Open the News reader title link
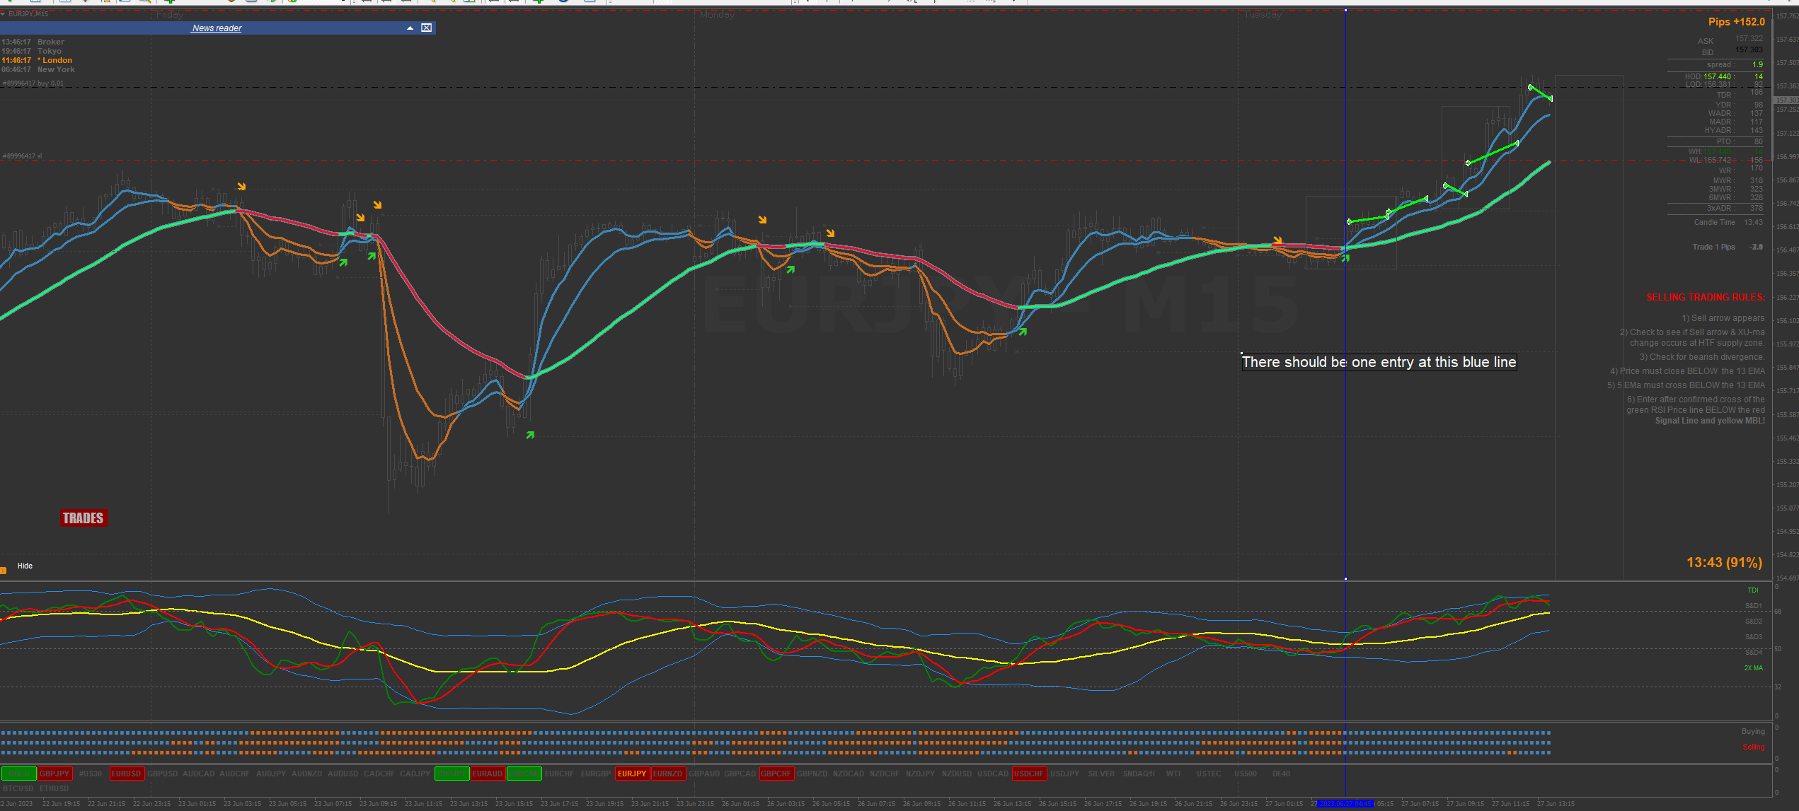This screenshot has width=1799, height=811. coord(217,28)
